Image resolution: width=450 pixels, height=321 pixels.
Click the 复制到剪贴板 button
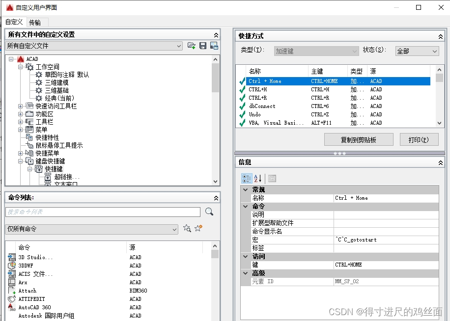359,139
